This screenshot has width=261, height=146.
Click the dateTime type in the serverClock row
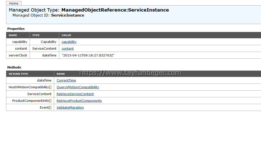point(49,55)
